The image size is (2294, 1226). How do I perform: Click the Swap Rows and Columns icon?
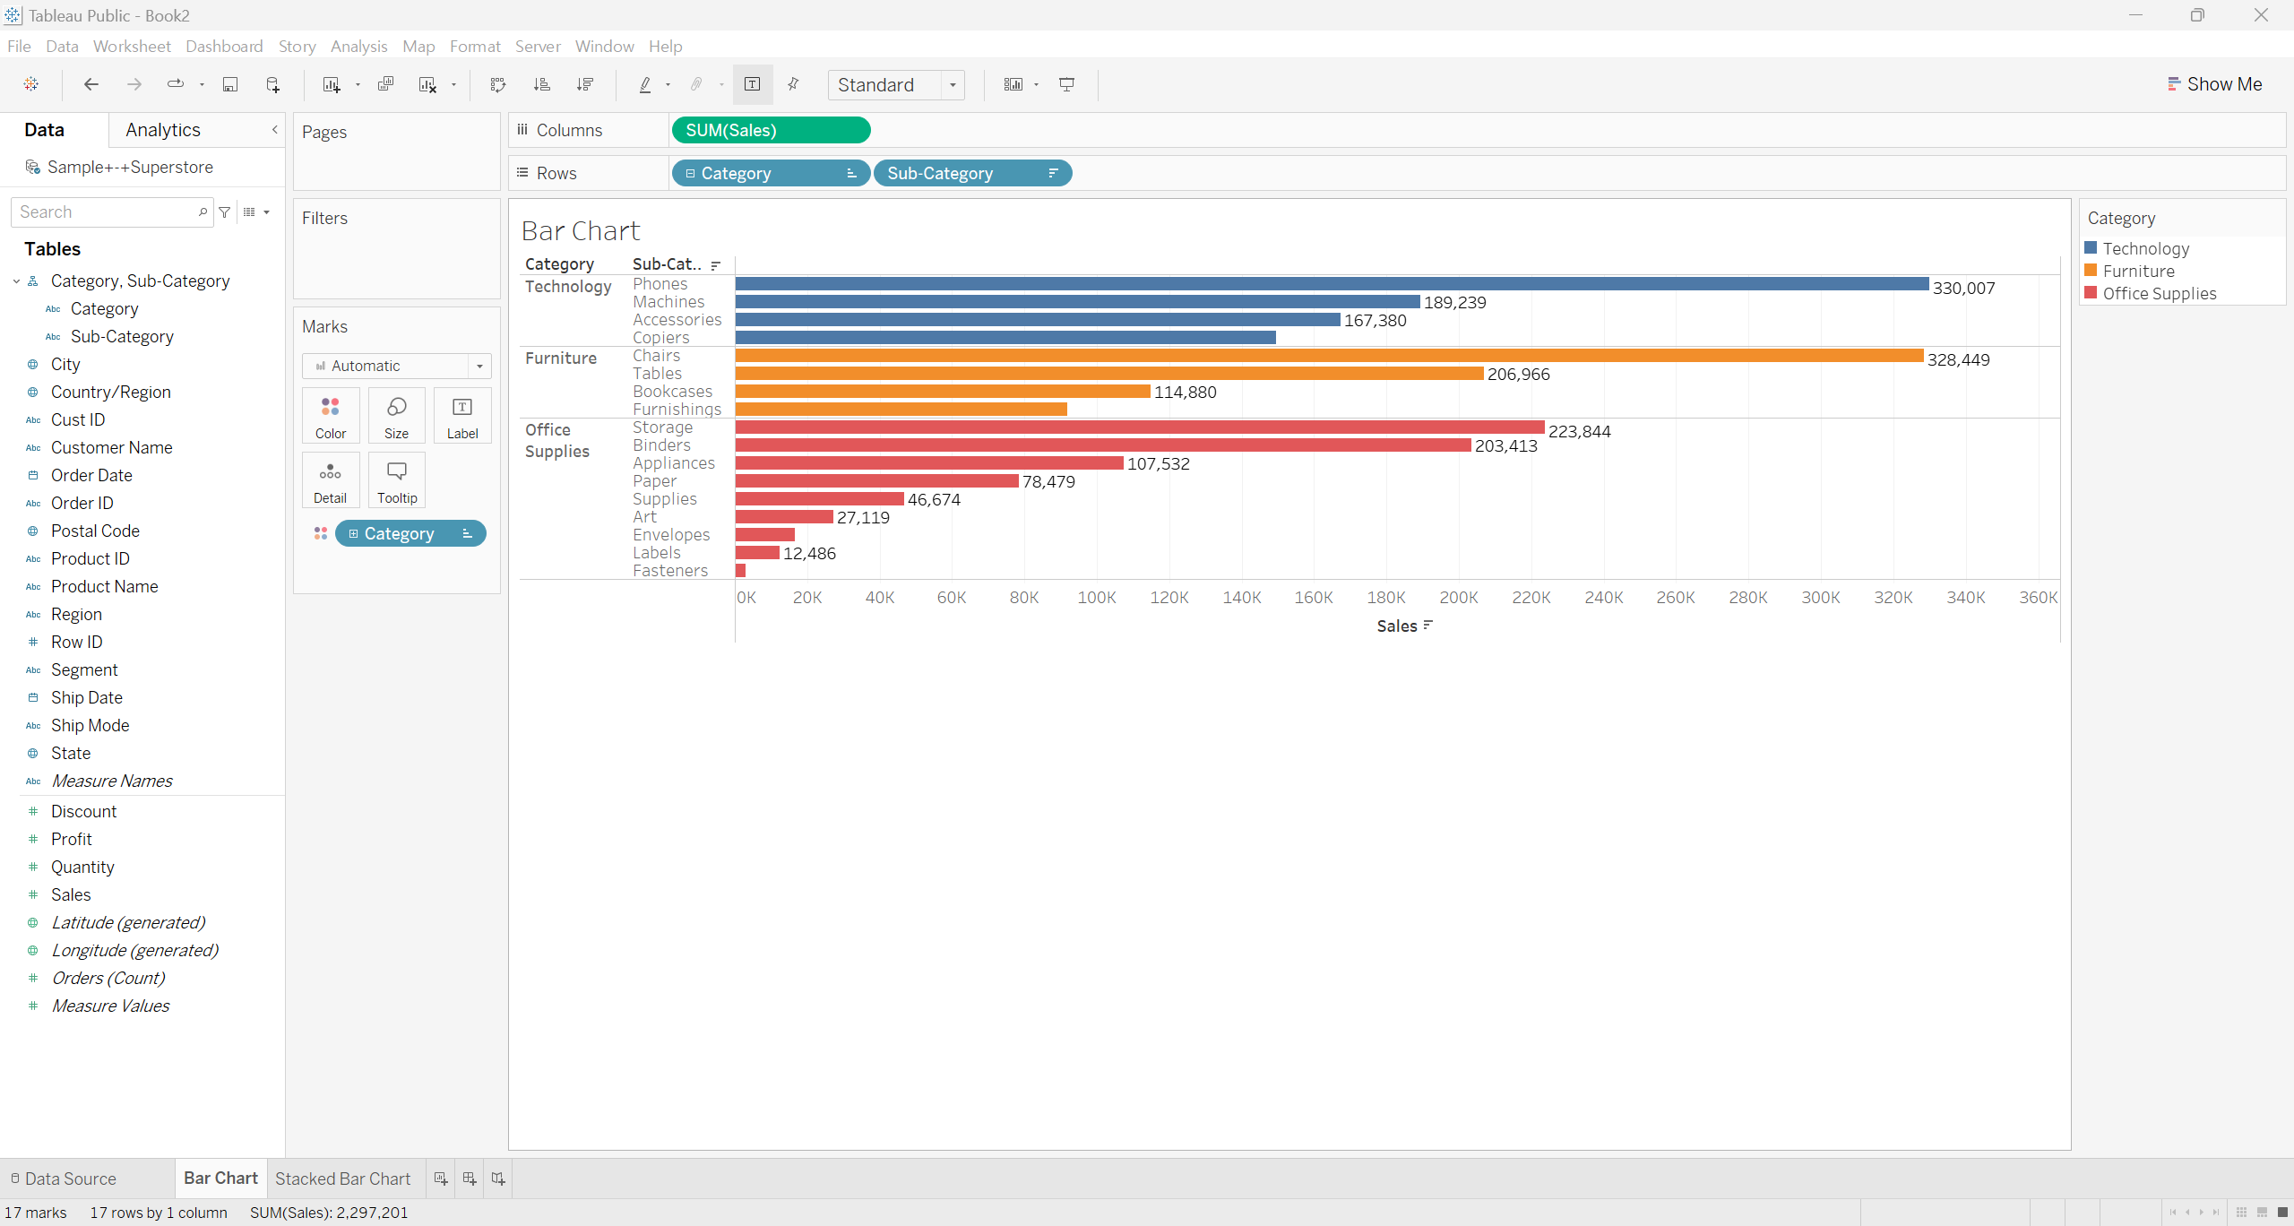coord(498,84)
